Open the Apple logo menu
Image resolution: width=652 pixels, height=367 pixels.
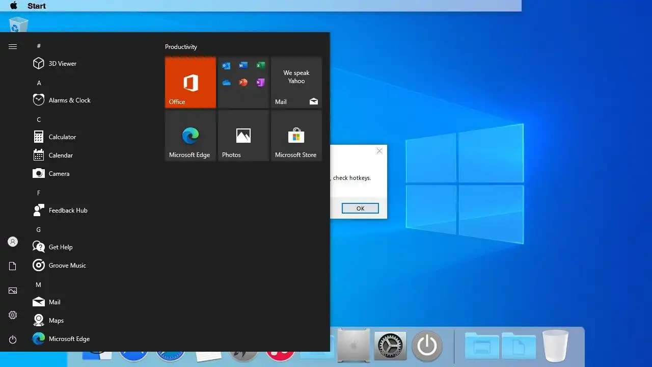[14, 6]
